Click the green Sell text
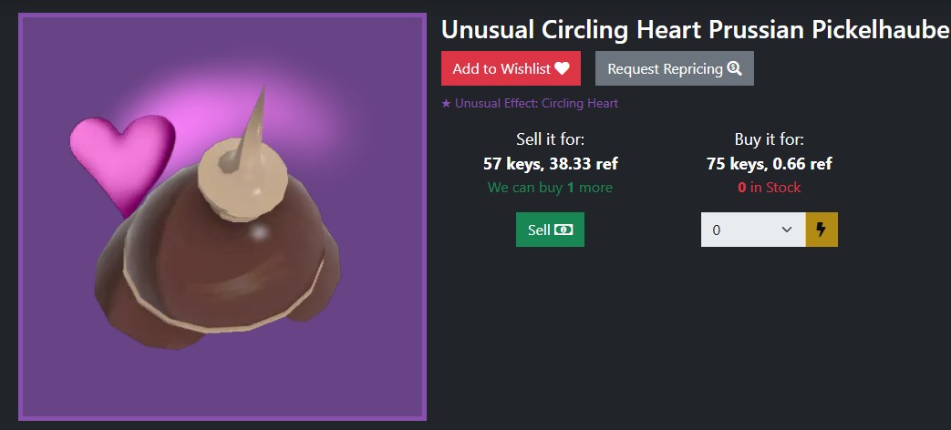Image resolution: width=951 pixels, height=430 pixels. pyautogui.click(x=539, y=230)
